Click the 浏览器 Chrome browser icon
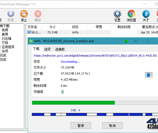Screen dimensions: 158x133 (x=131, y=14)
